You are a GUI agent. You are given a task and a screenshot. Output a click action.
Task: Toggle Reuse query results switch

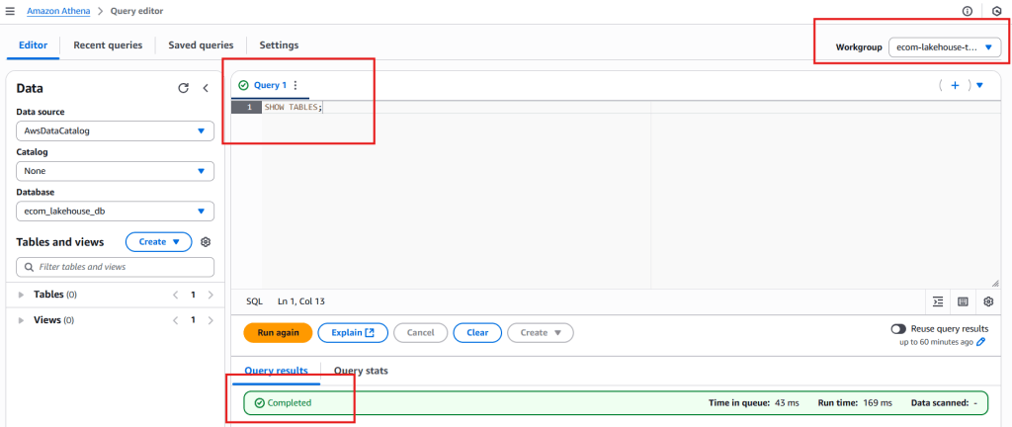(898, 329)
